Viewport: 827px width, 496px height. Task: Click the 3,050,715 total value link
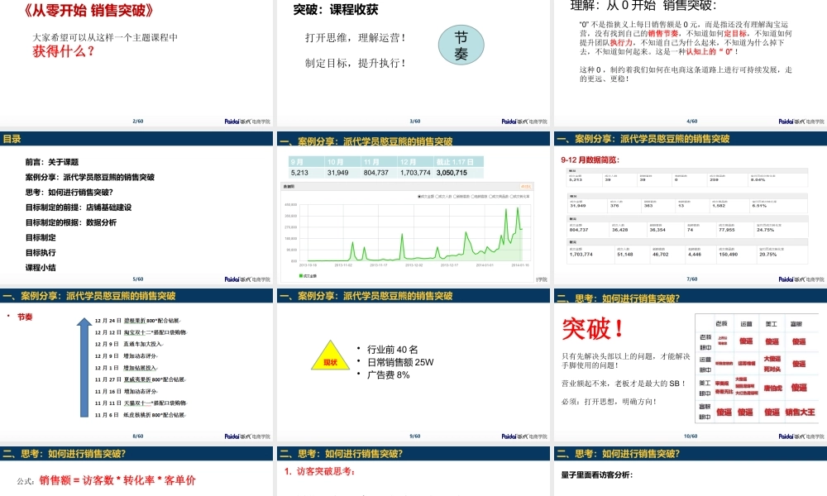452,174
